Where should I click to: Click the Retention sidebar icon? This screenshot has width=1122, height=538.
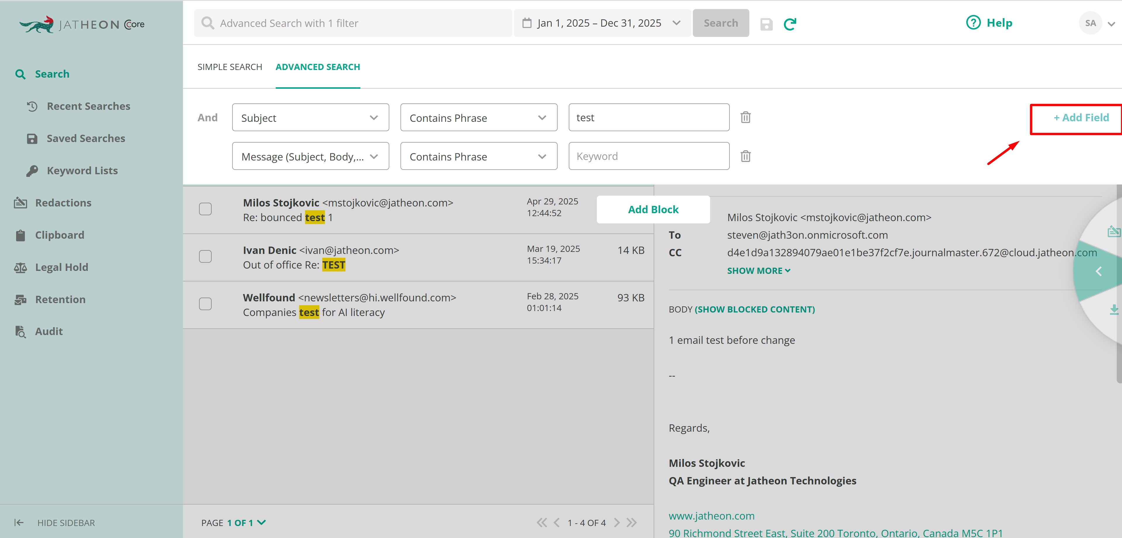pos(20,300)
